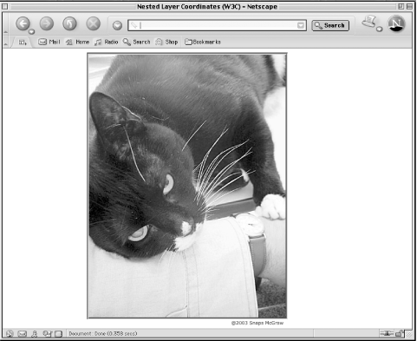Print the page using the printer icon
Image resolution: width=417 pixels, height=341 pixels.
coord(369,22)
